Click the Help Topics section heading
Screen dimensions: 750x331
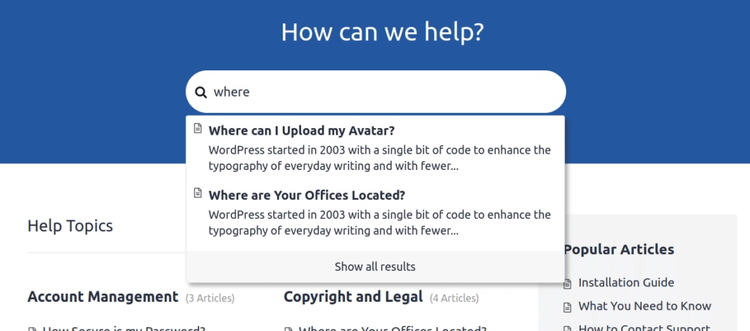(70, 226)
